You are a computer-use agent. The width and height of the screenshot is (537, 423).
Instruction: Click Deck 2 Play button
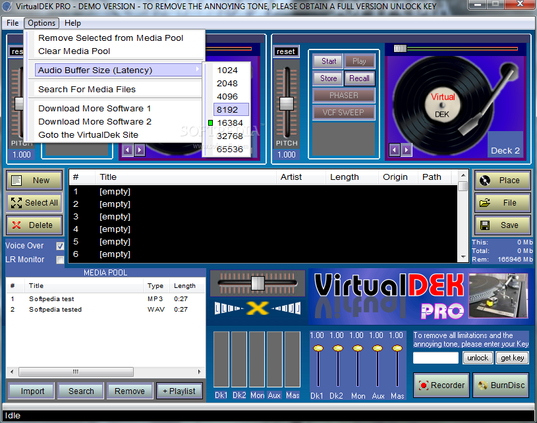point(359,61)
